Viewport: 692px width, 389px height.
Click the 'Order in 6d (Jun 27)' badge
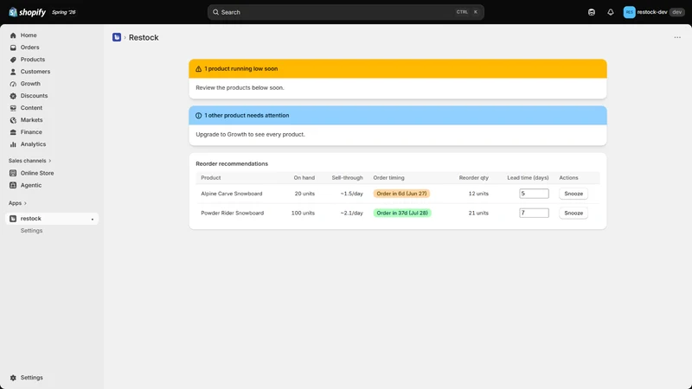click(401, 194)
